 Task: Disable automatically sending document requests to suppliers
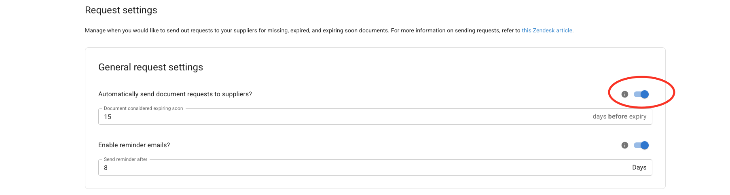pos(641,94)
